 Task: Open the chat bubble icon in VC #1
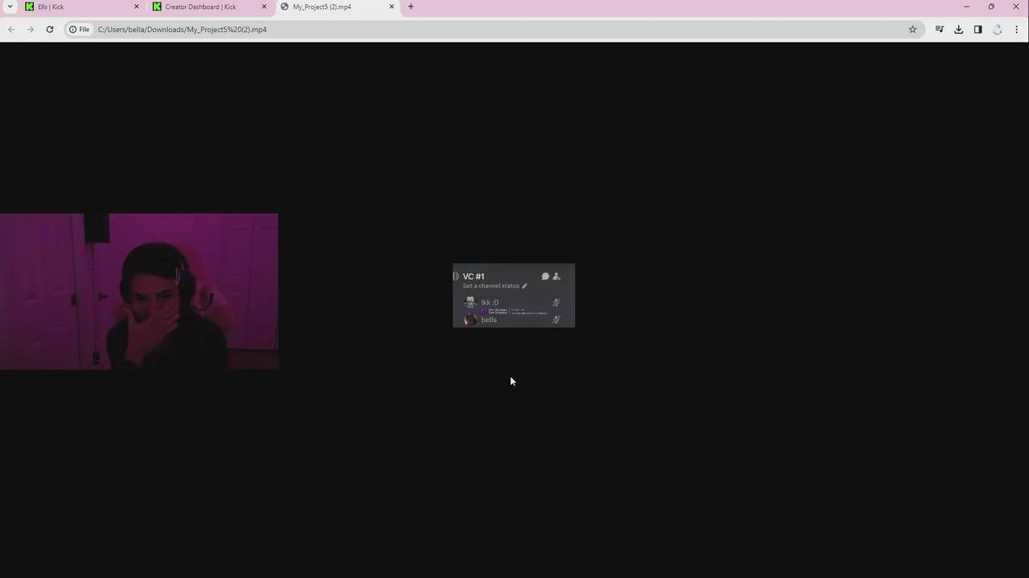point(545,276)
